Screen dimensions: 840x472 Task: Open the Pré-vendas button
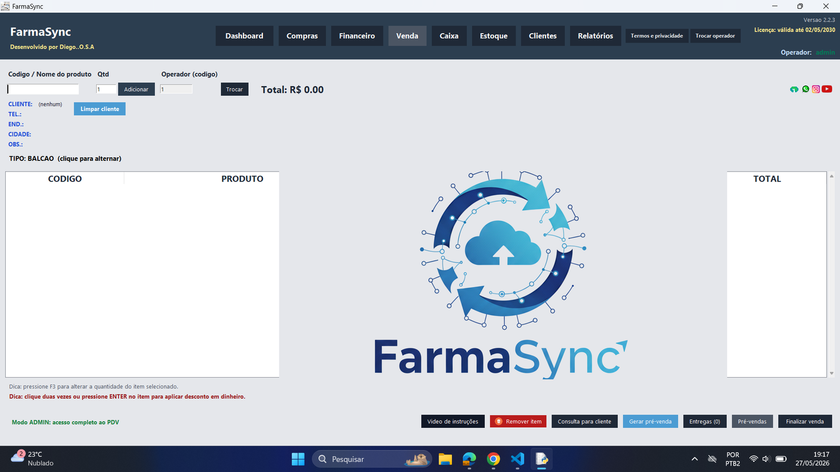[752, 421]
